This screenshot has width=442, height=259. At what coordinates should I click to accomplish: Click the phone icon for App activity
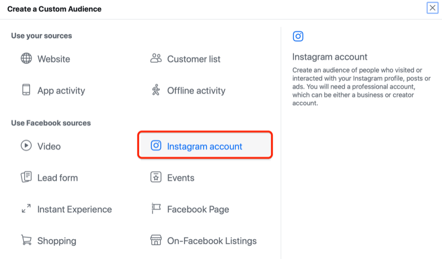(26, 90)
